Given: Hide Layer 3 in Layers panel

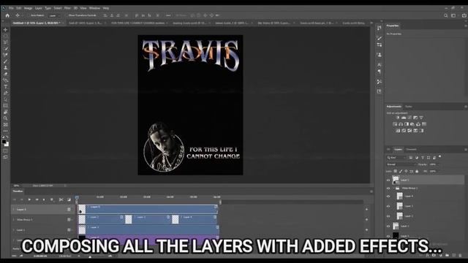Looking at the screenshot, I should [x=388, y=206].
